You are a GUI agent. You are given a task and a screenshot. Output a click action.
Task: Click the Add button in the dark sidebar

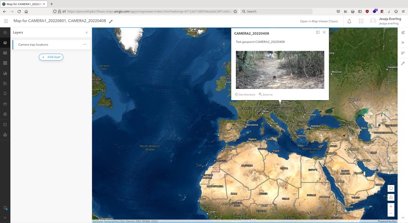coord(5,32)
